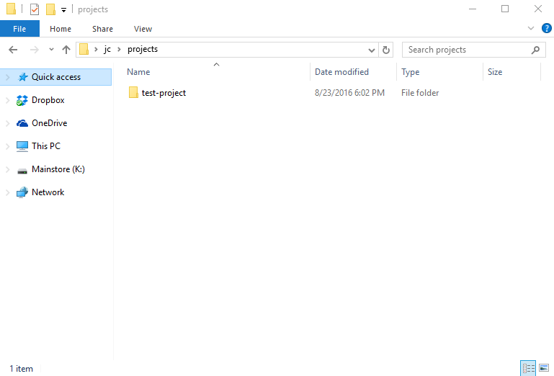Switch to Details view layout
The height and width of the screenshot is (376, 554).
pos(529,368)
